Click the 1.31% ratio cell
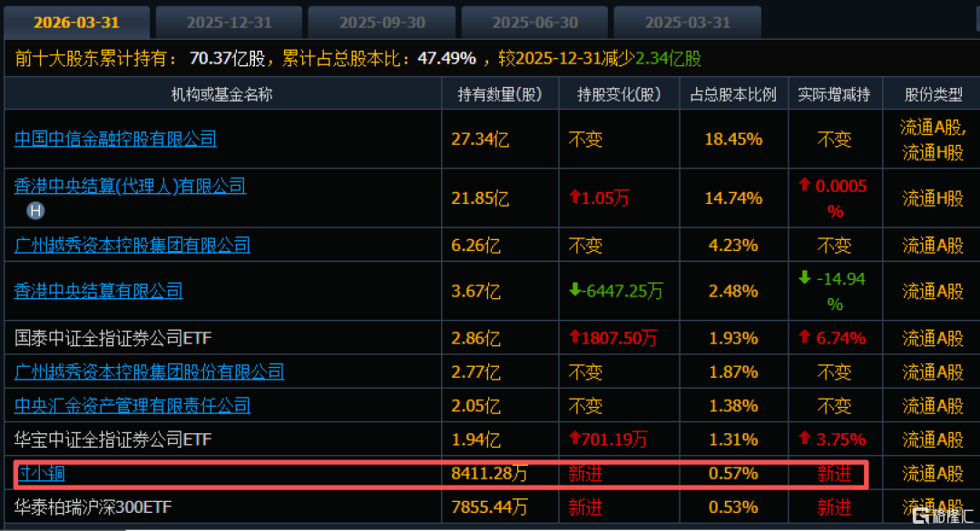The width and height of the screenshot is (980, 531). [733, 439]
